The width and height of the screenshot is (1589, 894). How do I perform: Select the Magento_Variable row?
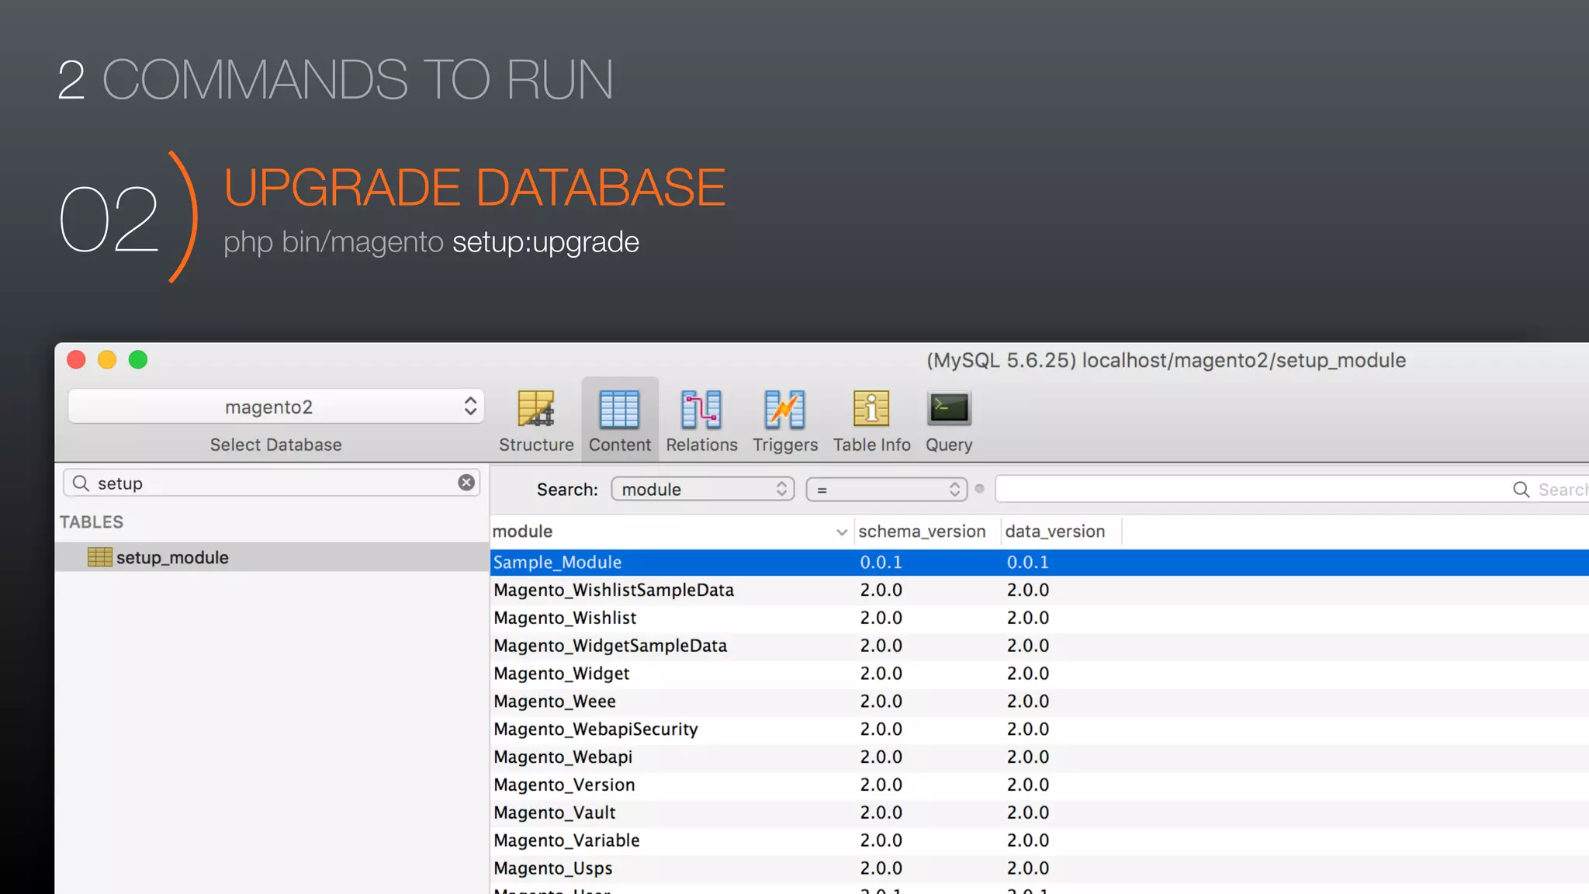click(x=1040, y=840)
